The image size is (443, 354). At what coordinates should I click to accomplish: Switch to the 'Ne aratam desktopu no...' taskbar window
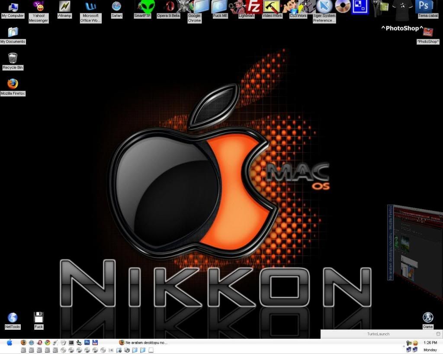(x=143, y=343)
